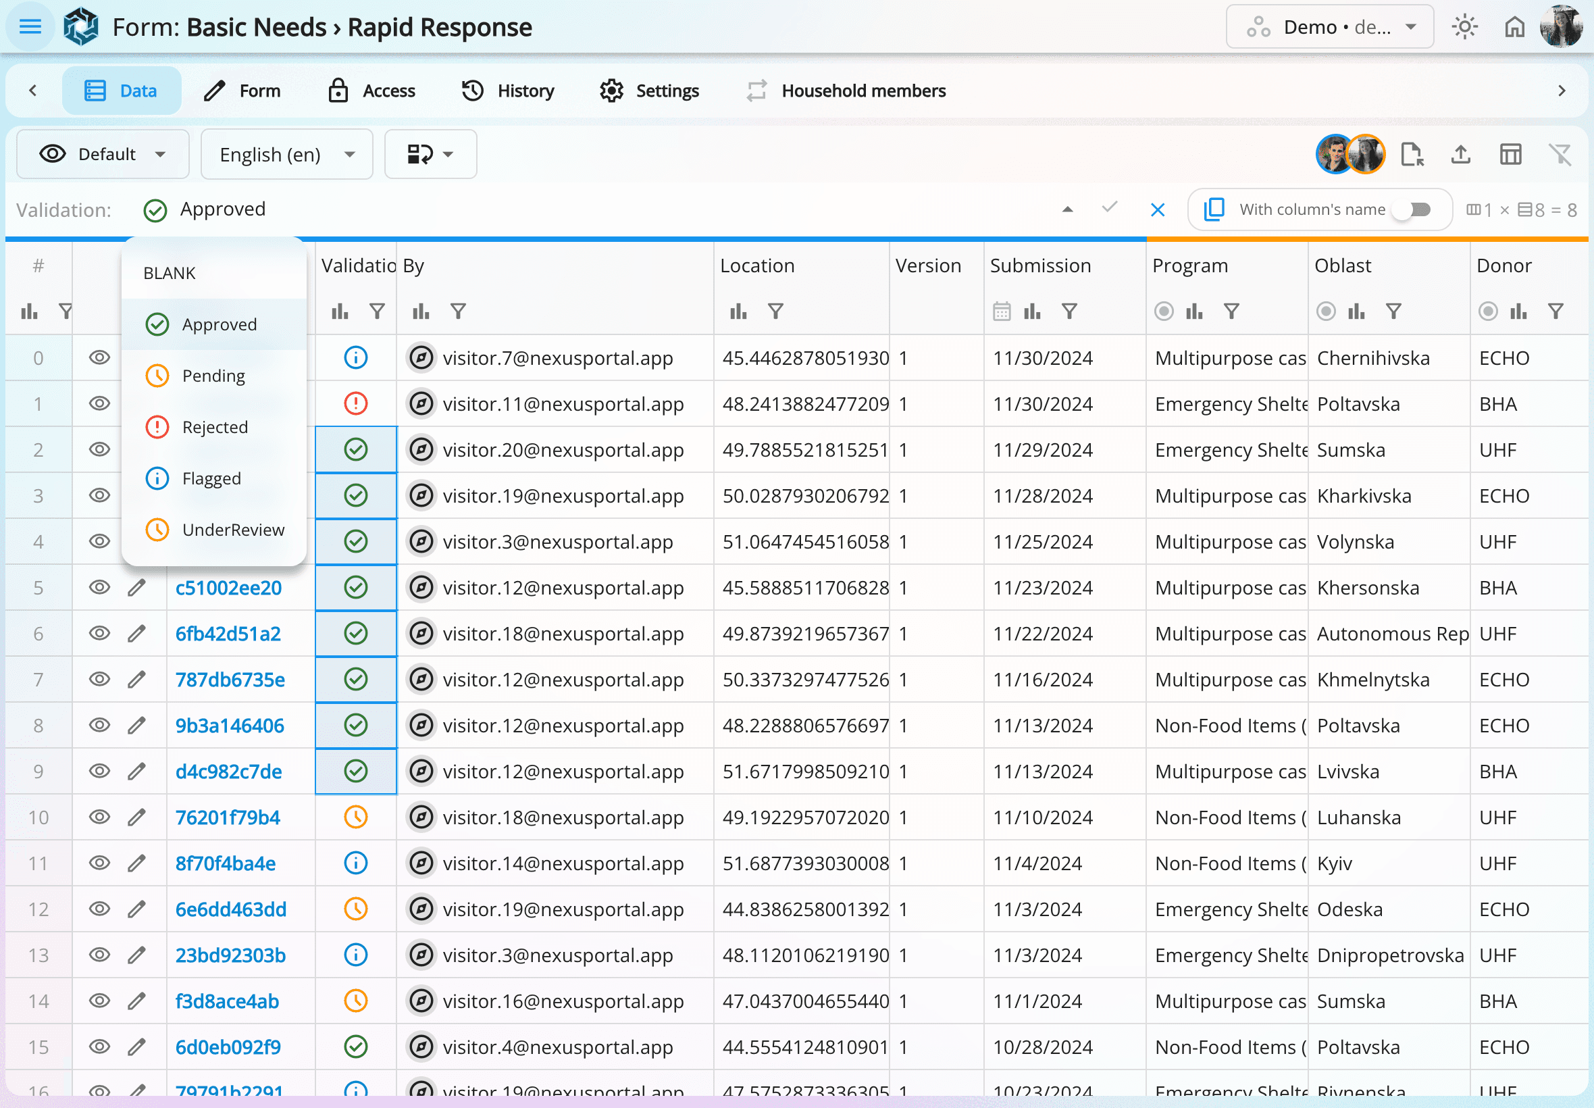Click the export data upload icon
1594x1108 pixels.
(x=1460, y=154)
